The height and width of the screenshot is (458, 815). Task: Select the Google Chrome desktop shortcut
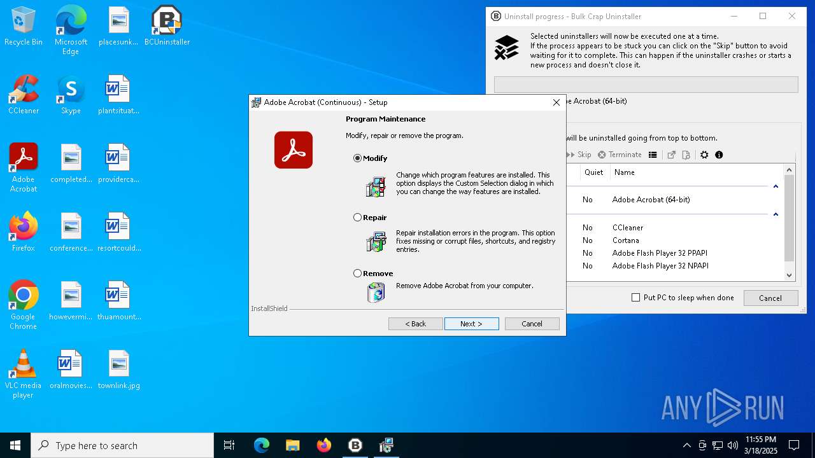tap(24, 305)
